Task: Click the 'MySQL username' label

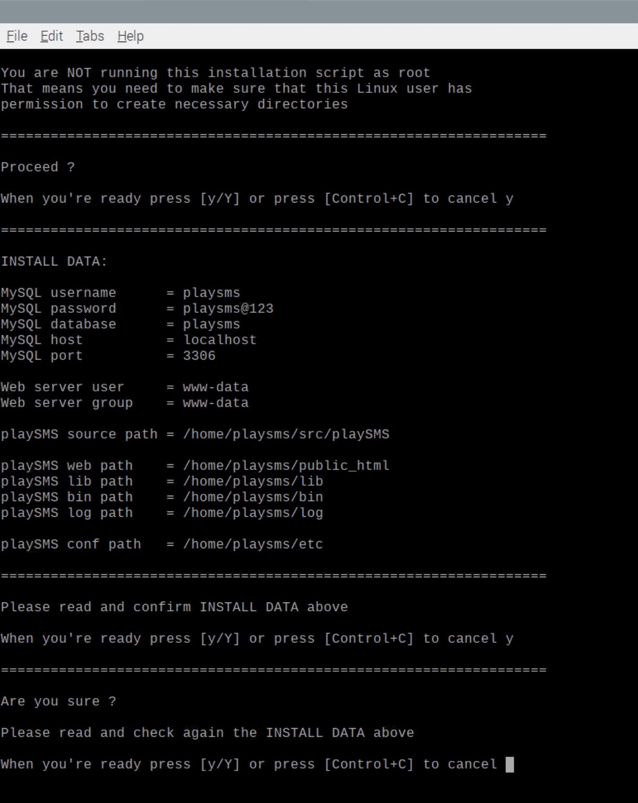Action: [x=58, y=293]
